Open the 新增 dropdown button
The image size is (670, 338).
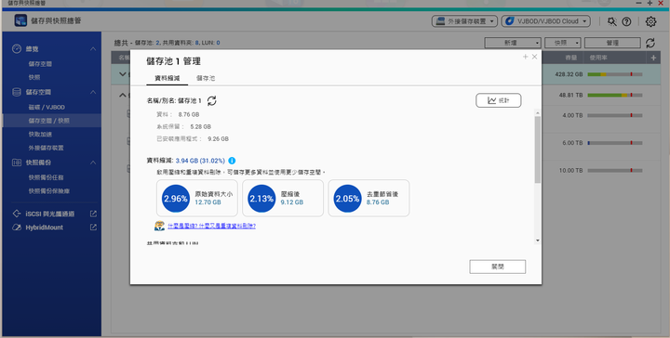click(513, 43)
